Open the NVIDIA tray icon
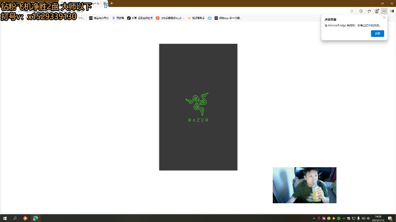Screen dimensions: 396x222 (344, 218)
